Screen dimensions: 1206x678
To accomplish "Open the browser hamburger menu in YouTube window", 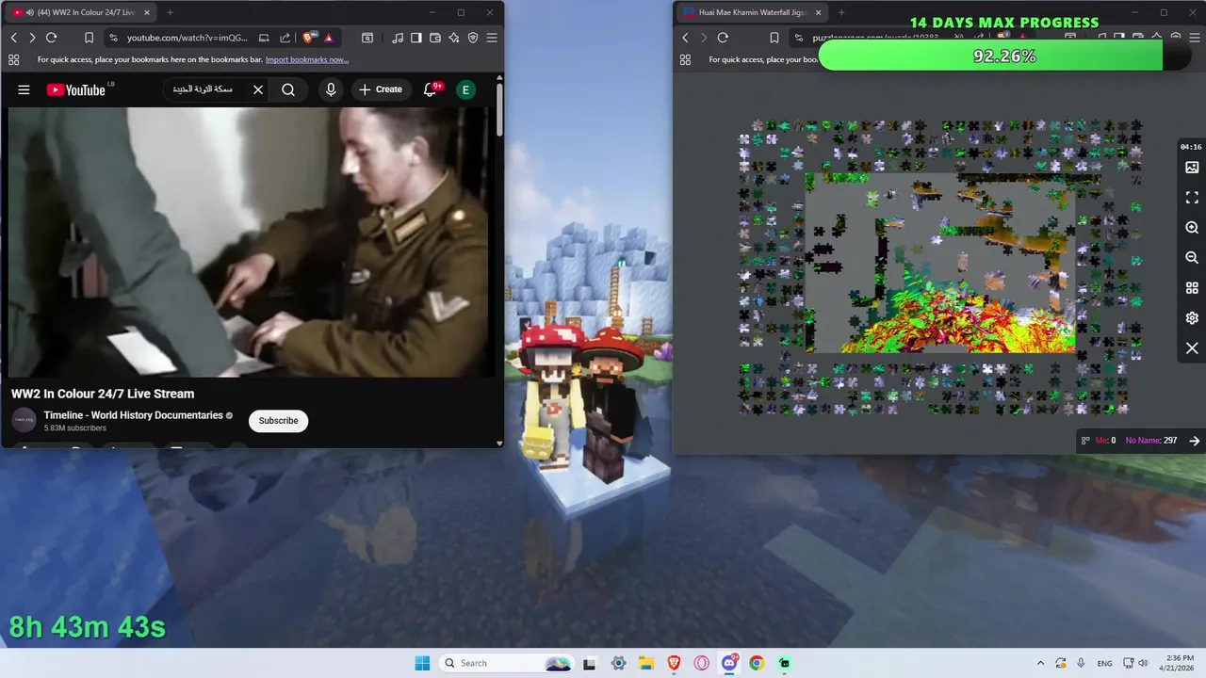I will pyautogui.click(x=492, y=38).
